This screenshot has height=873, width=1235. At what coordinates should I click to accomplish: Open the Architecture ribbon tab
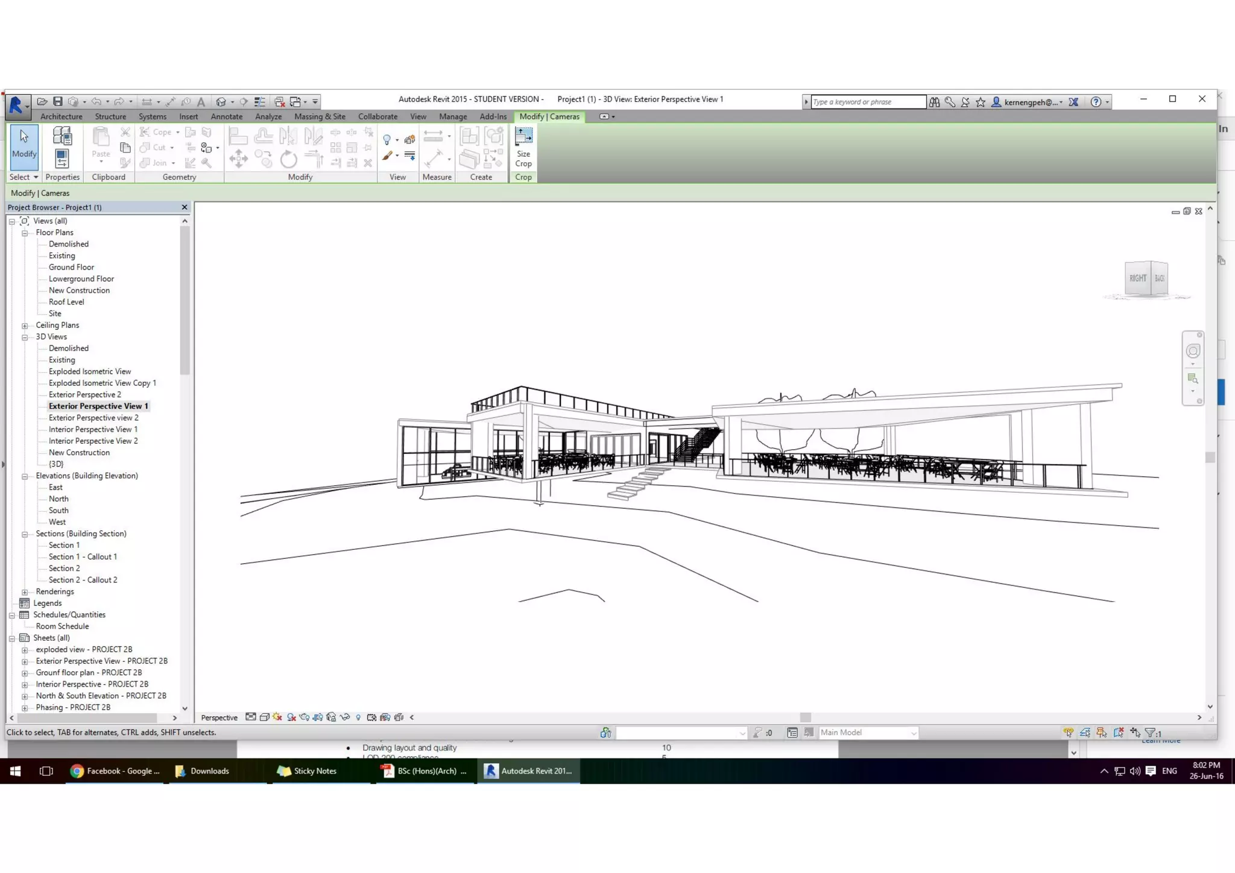pos(61,116)
